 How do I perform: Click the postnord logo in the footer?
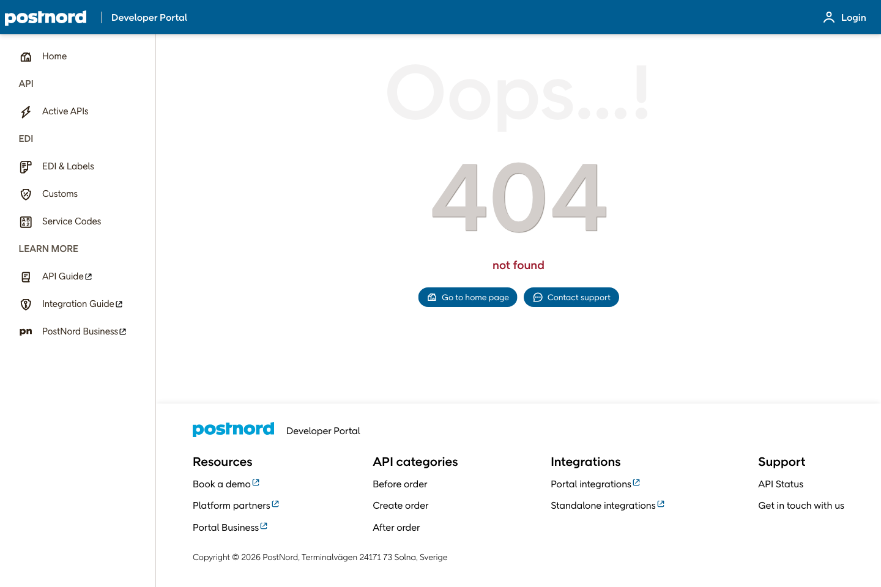pyautogui.click(x=233, y=429)
